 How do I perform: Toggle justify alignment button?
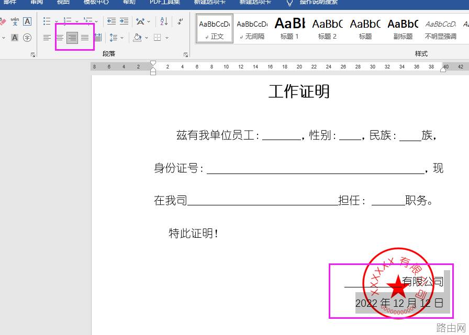(85, 38)
